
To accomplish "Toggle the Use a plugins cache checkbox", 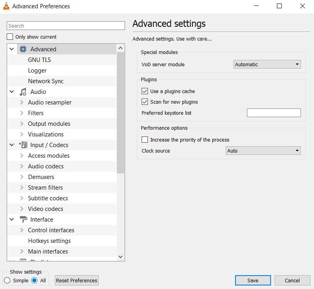I will coord(145,91).
